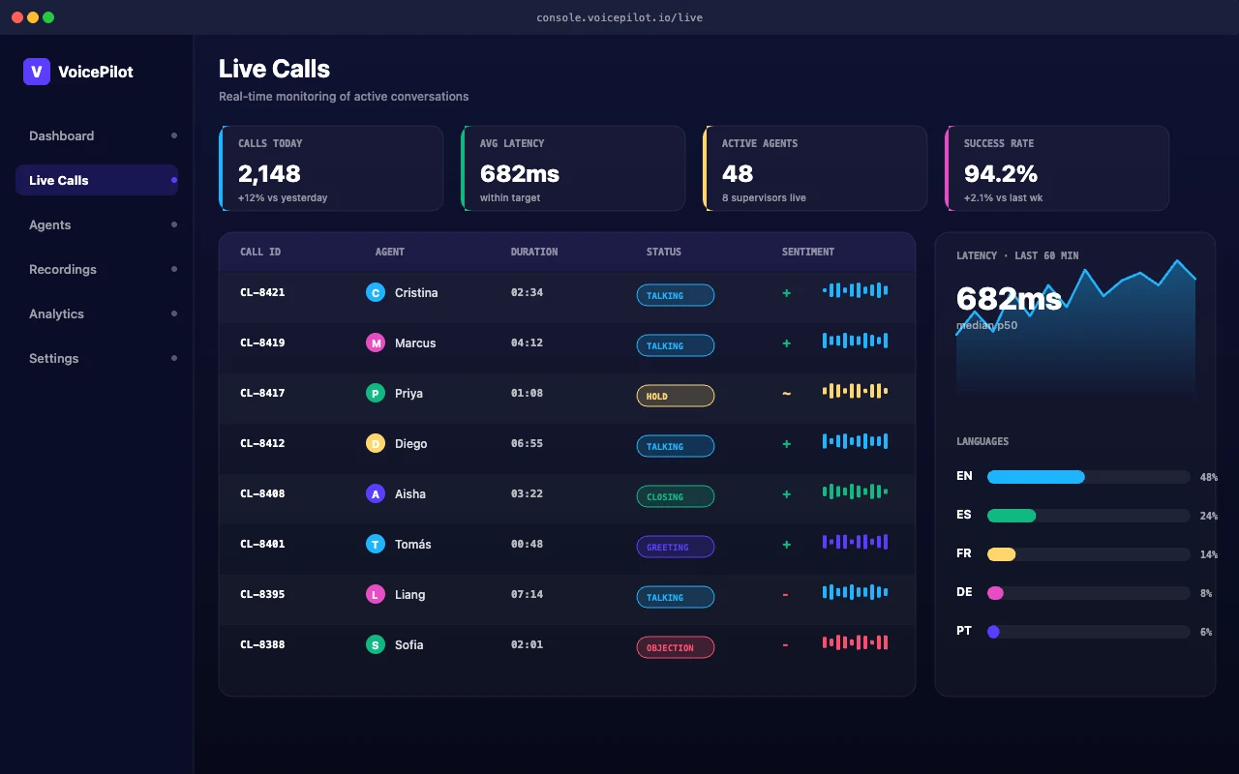Click the positive sentiment plus for Marcus
This screenshot has height=774, width=1239.
(x=786, y=342)
